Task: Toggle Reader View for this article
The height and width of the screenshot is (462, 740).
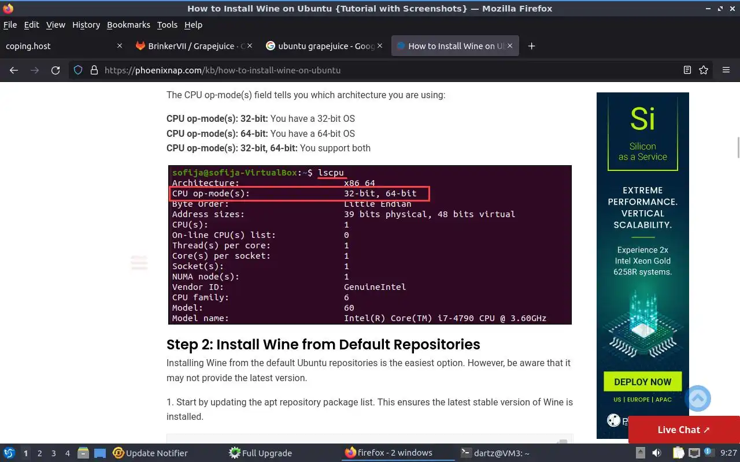Action: pos(687,70)
